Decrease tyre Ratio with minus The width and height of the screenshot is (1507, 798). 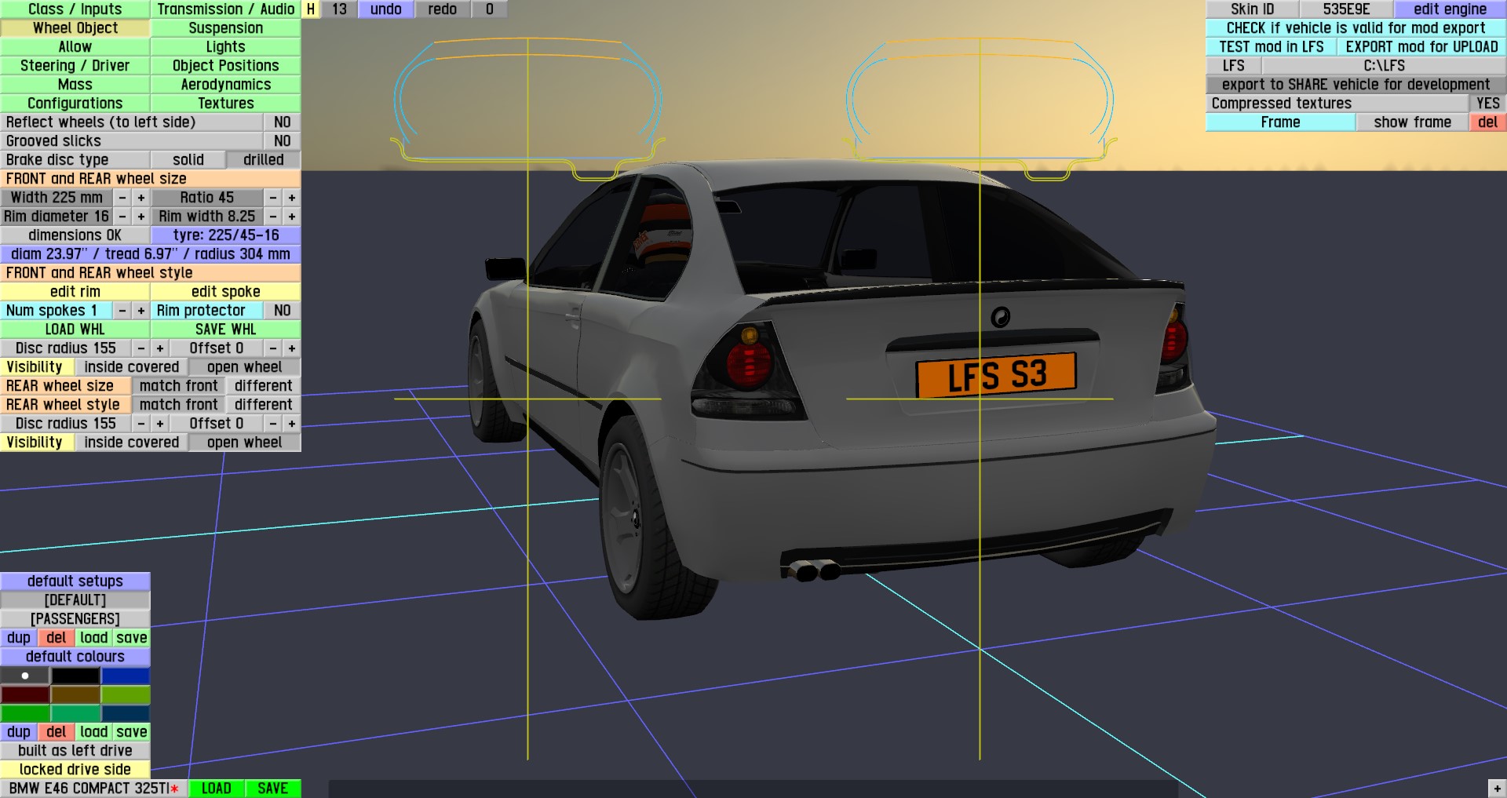point(273,198)
